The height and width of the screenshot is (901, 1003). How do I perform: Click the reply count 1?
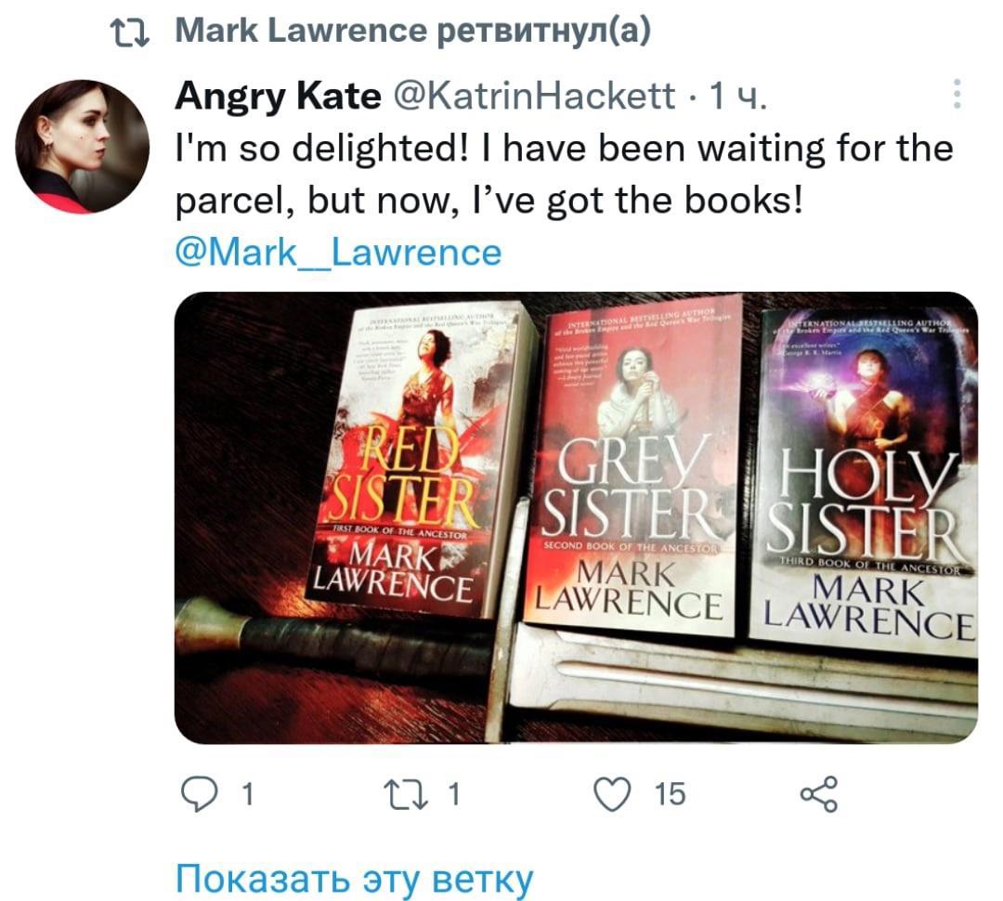(248, 794)
